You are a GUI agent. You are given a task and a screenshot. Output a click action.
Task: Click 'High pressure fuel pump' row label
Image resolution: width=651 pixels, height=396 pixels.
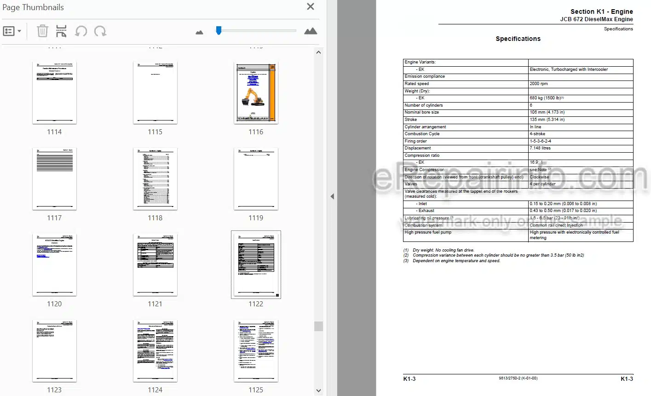click(428, 232)
